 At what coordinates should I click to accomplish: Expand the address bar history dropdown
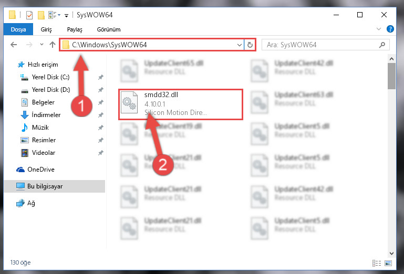[x=240, y=45]
